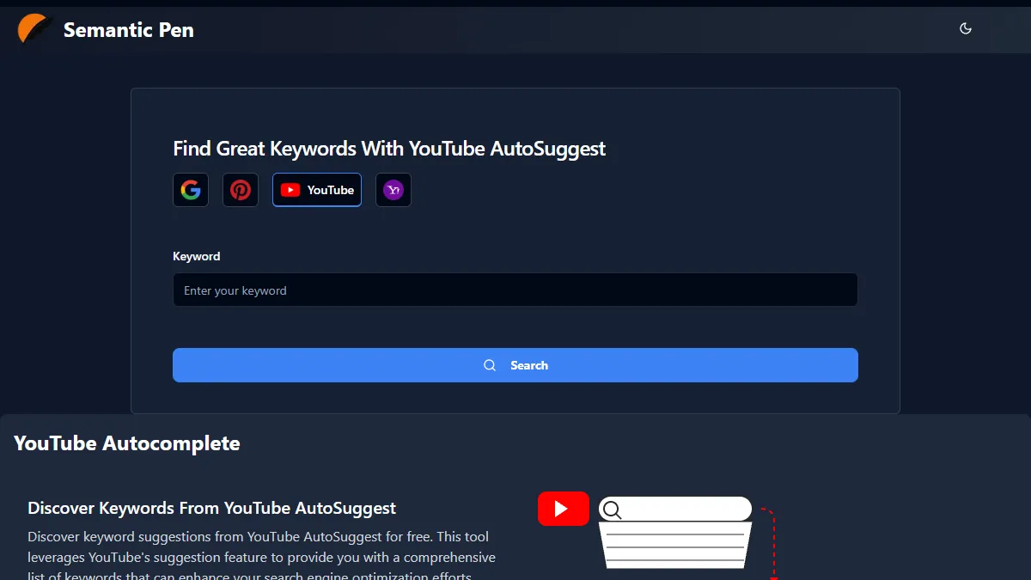Click the YouTube Autocomplete heading
This screenshot has height=580, width=1031.
pos(127,443)
